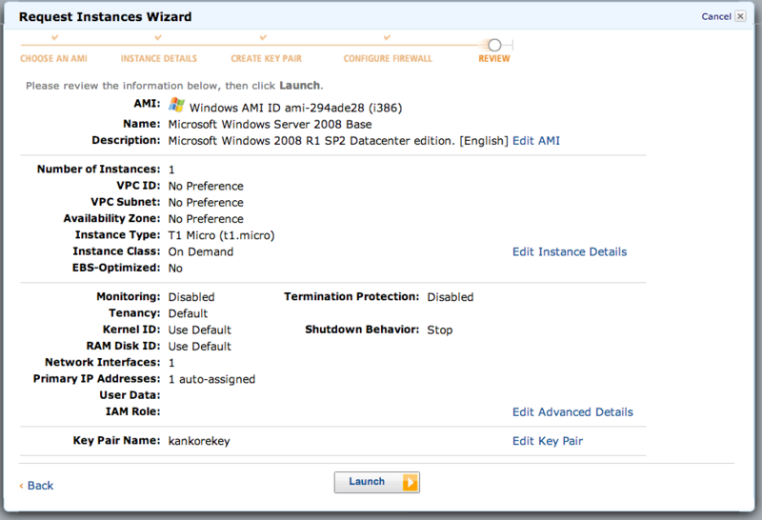This screenshot has height=520, width=762.
Task: Click the 'IAM Role:' label
Action: (x=133, y=411)
